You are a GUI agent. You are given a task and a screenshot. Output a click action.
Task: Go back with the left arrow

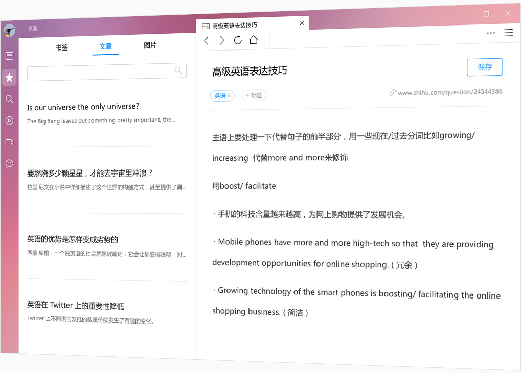pos(207,41)
